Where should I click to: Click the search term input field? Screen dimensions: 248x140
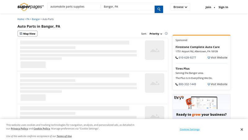[x=74, y=7]
